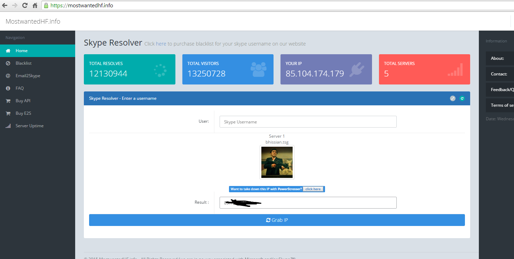
Task: Click the FAQ info circle icon
Action: click(x=8, y=88)
